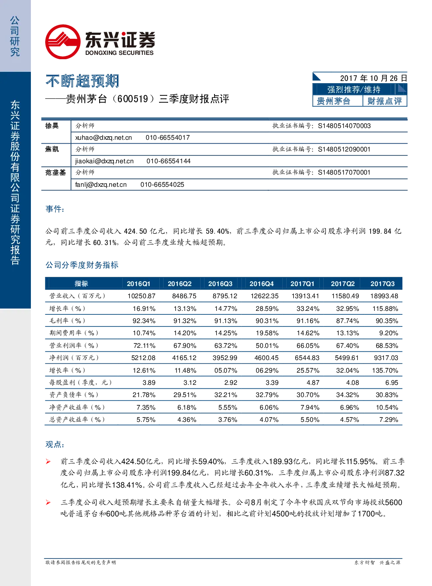This screenshot has height=586, width=432.
Task: Click the 每股盈利（季度，元）row label
Action: 80,383
